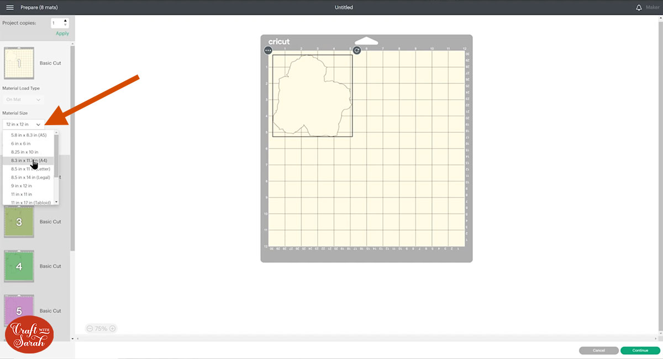Image resolution: width=663 pixels, height=359 pixels.
Task: Click the Untitled project title
Action: point(344,7)
